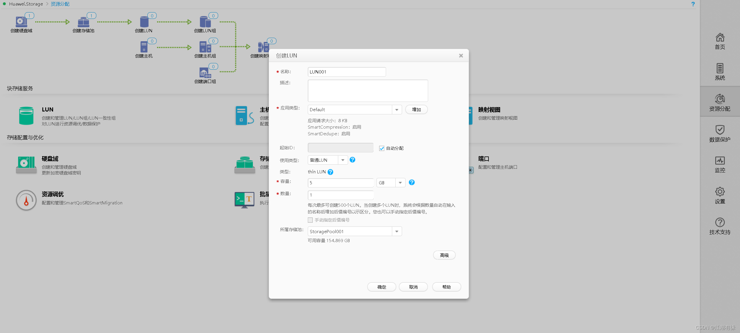Click 确定 to confirm LUN creation
Image resolution: width=740 pixels, height=333 pixels.
pyautogui.click(x=381, y=287)
